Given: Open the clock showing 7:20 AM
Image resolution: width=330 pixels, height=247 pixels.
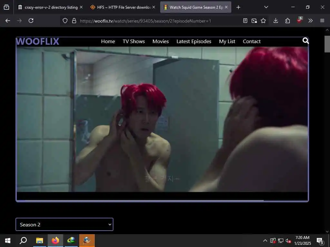Looking at the screenshot, I should 302,241.
